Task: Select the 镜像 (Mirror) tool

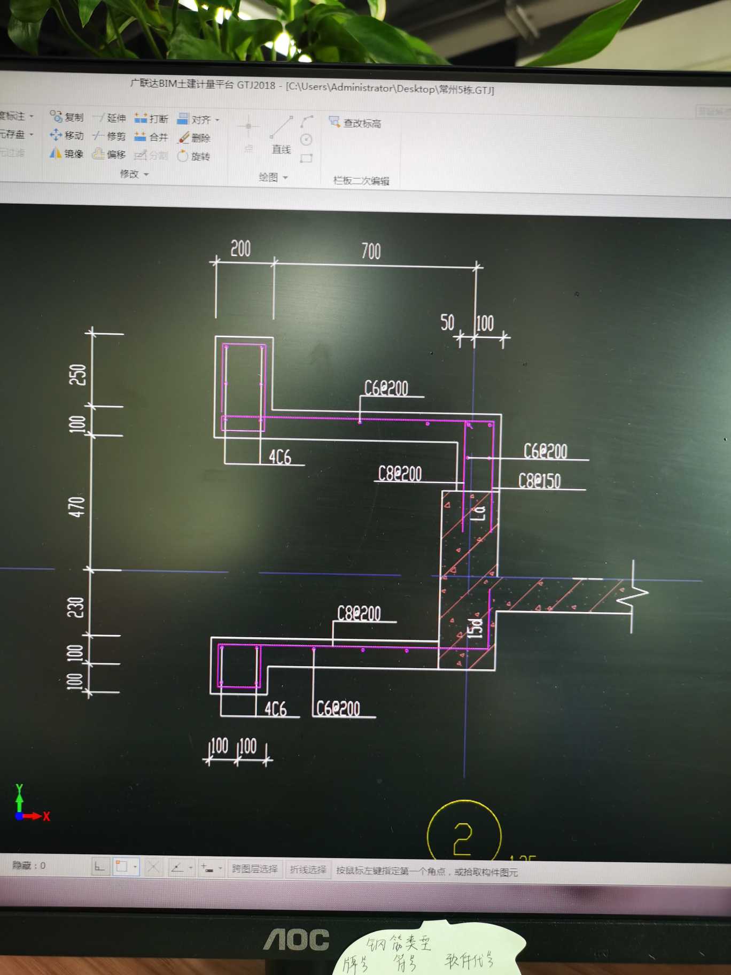Action: 67,153
